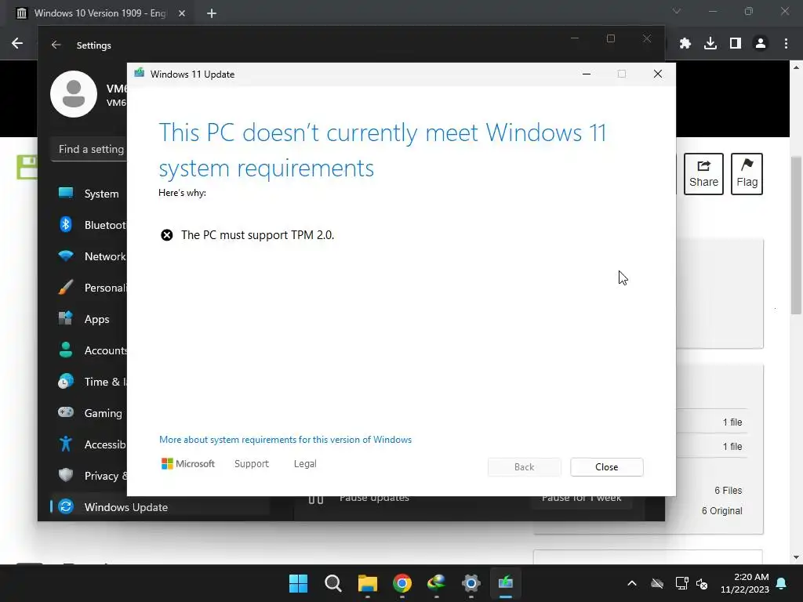Click the Gaming controller icon in sidebar
The height and width of the screenshot is (602, 803).
[x=66, y=412]
